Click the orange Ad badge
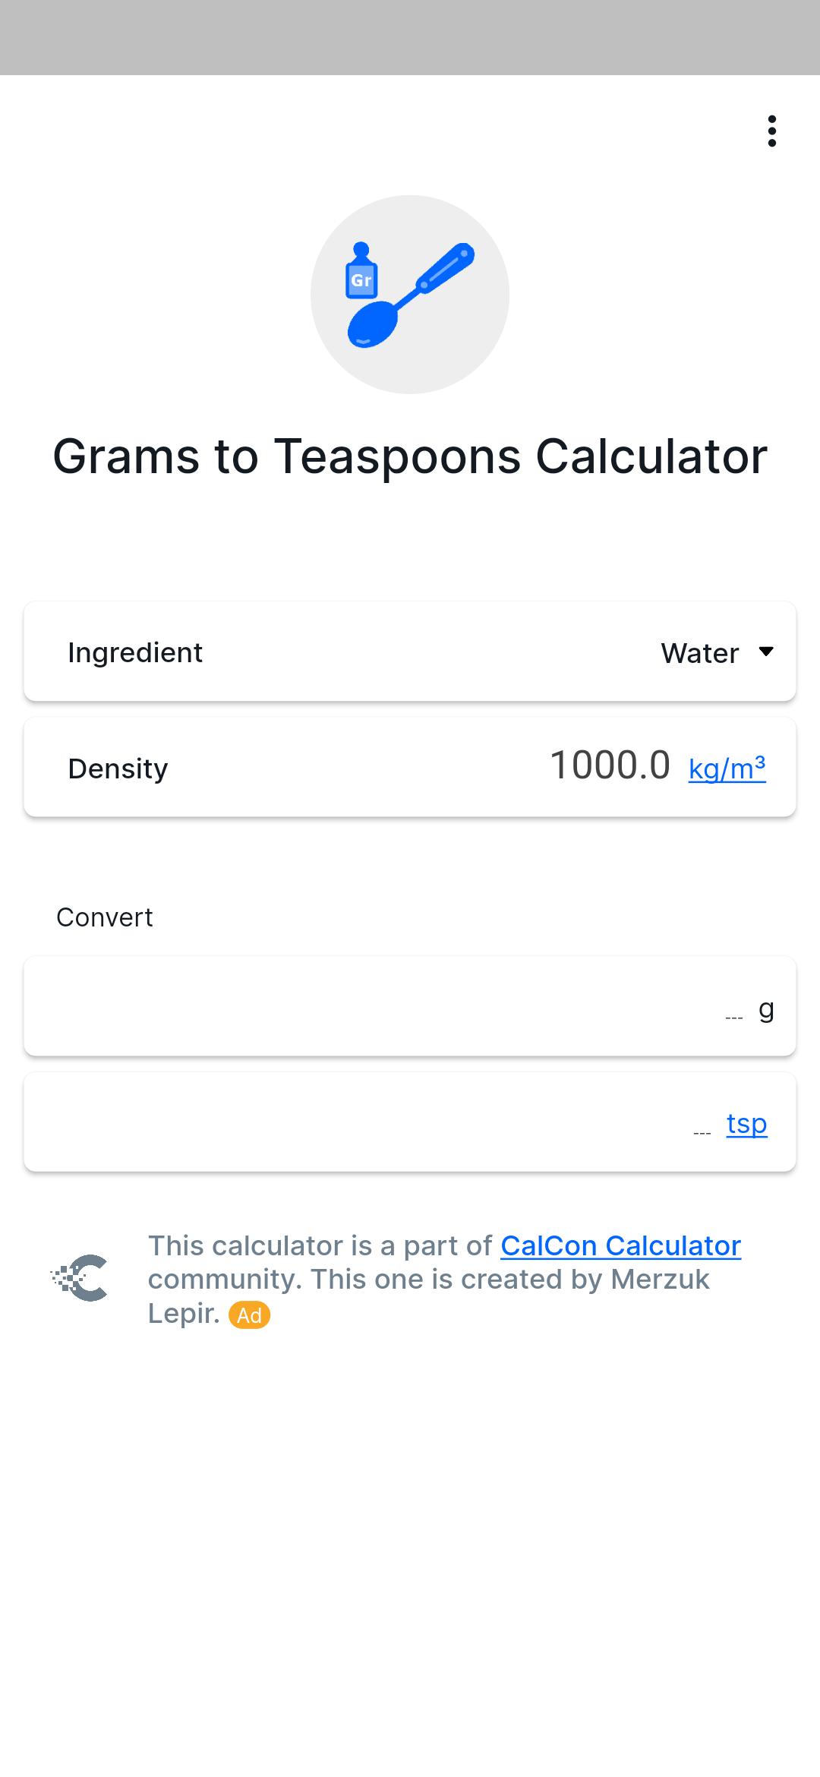Viewport: 820px width, 1777px height. [249, 1315]
